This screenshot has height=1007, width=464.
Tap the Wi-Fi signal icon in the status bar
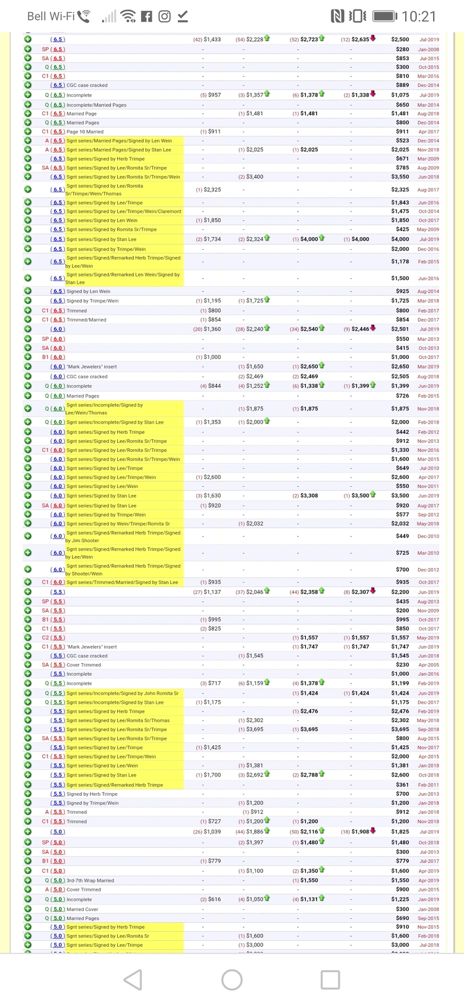click(128, 16)
